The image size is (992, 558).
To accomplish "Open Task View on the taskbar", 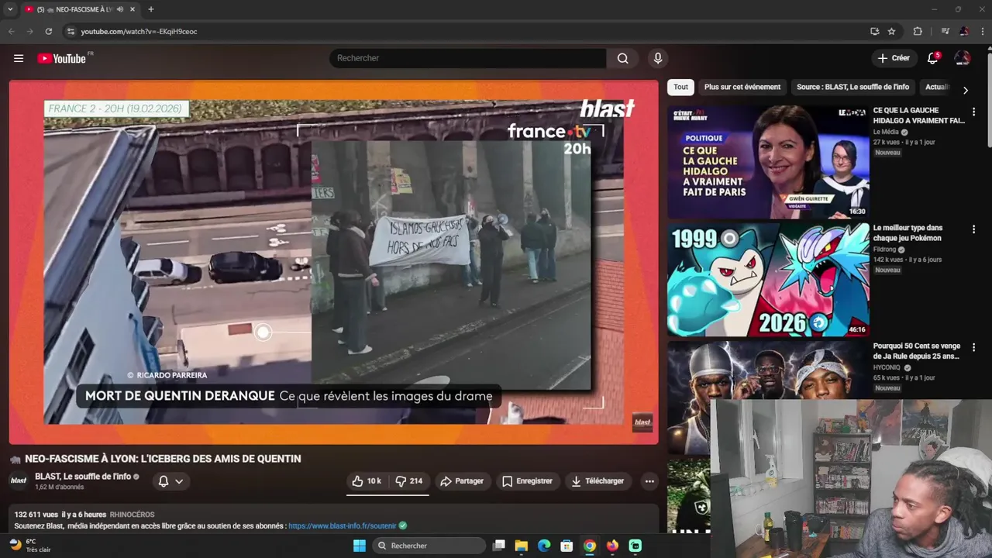I will 499,546.
